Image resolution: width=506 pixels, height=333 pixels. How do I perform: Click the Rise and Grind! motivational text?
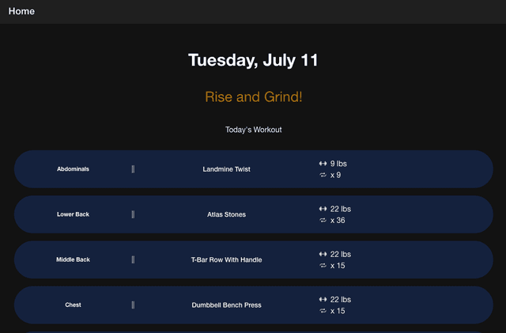coord(253,96)
